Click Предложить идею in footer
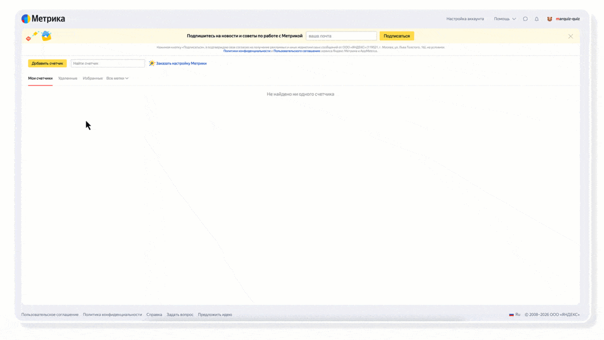The height and width of the screenshot is (340, 604). click(x=215, y=315)
